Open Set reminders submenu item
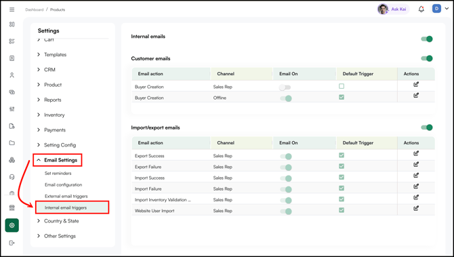The width and height of the screenshot is (454, 257). 58,174
